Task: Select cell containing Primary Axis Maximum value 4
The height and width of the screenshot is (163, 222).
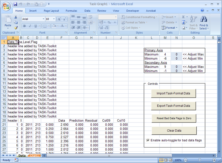Action: [x=165, y=54]
